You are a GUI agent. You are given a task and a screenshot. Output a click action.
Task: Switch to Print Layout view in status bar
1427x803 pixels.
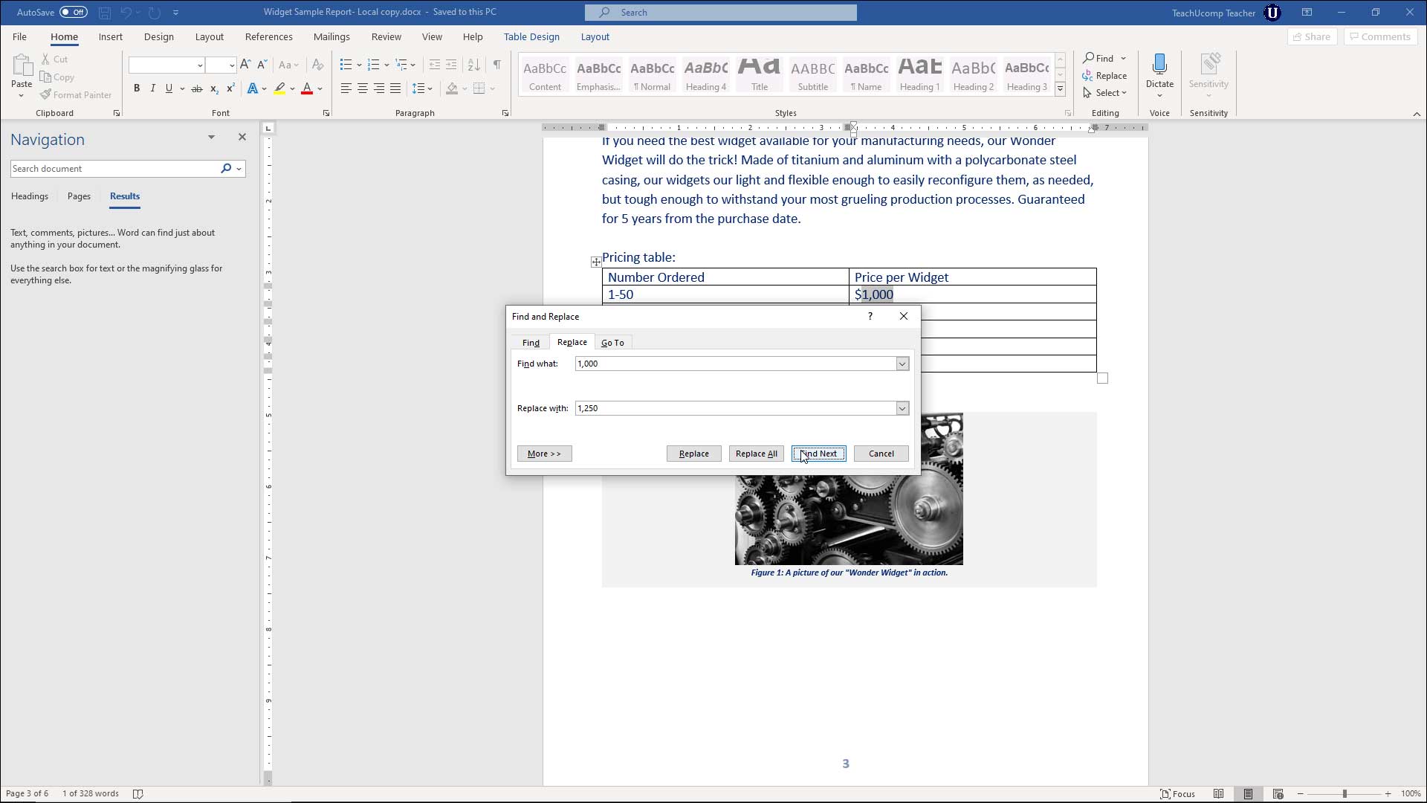click(x=1248, y=793)
